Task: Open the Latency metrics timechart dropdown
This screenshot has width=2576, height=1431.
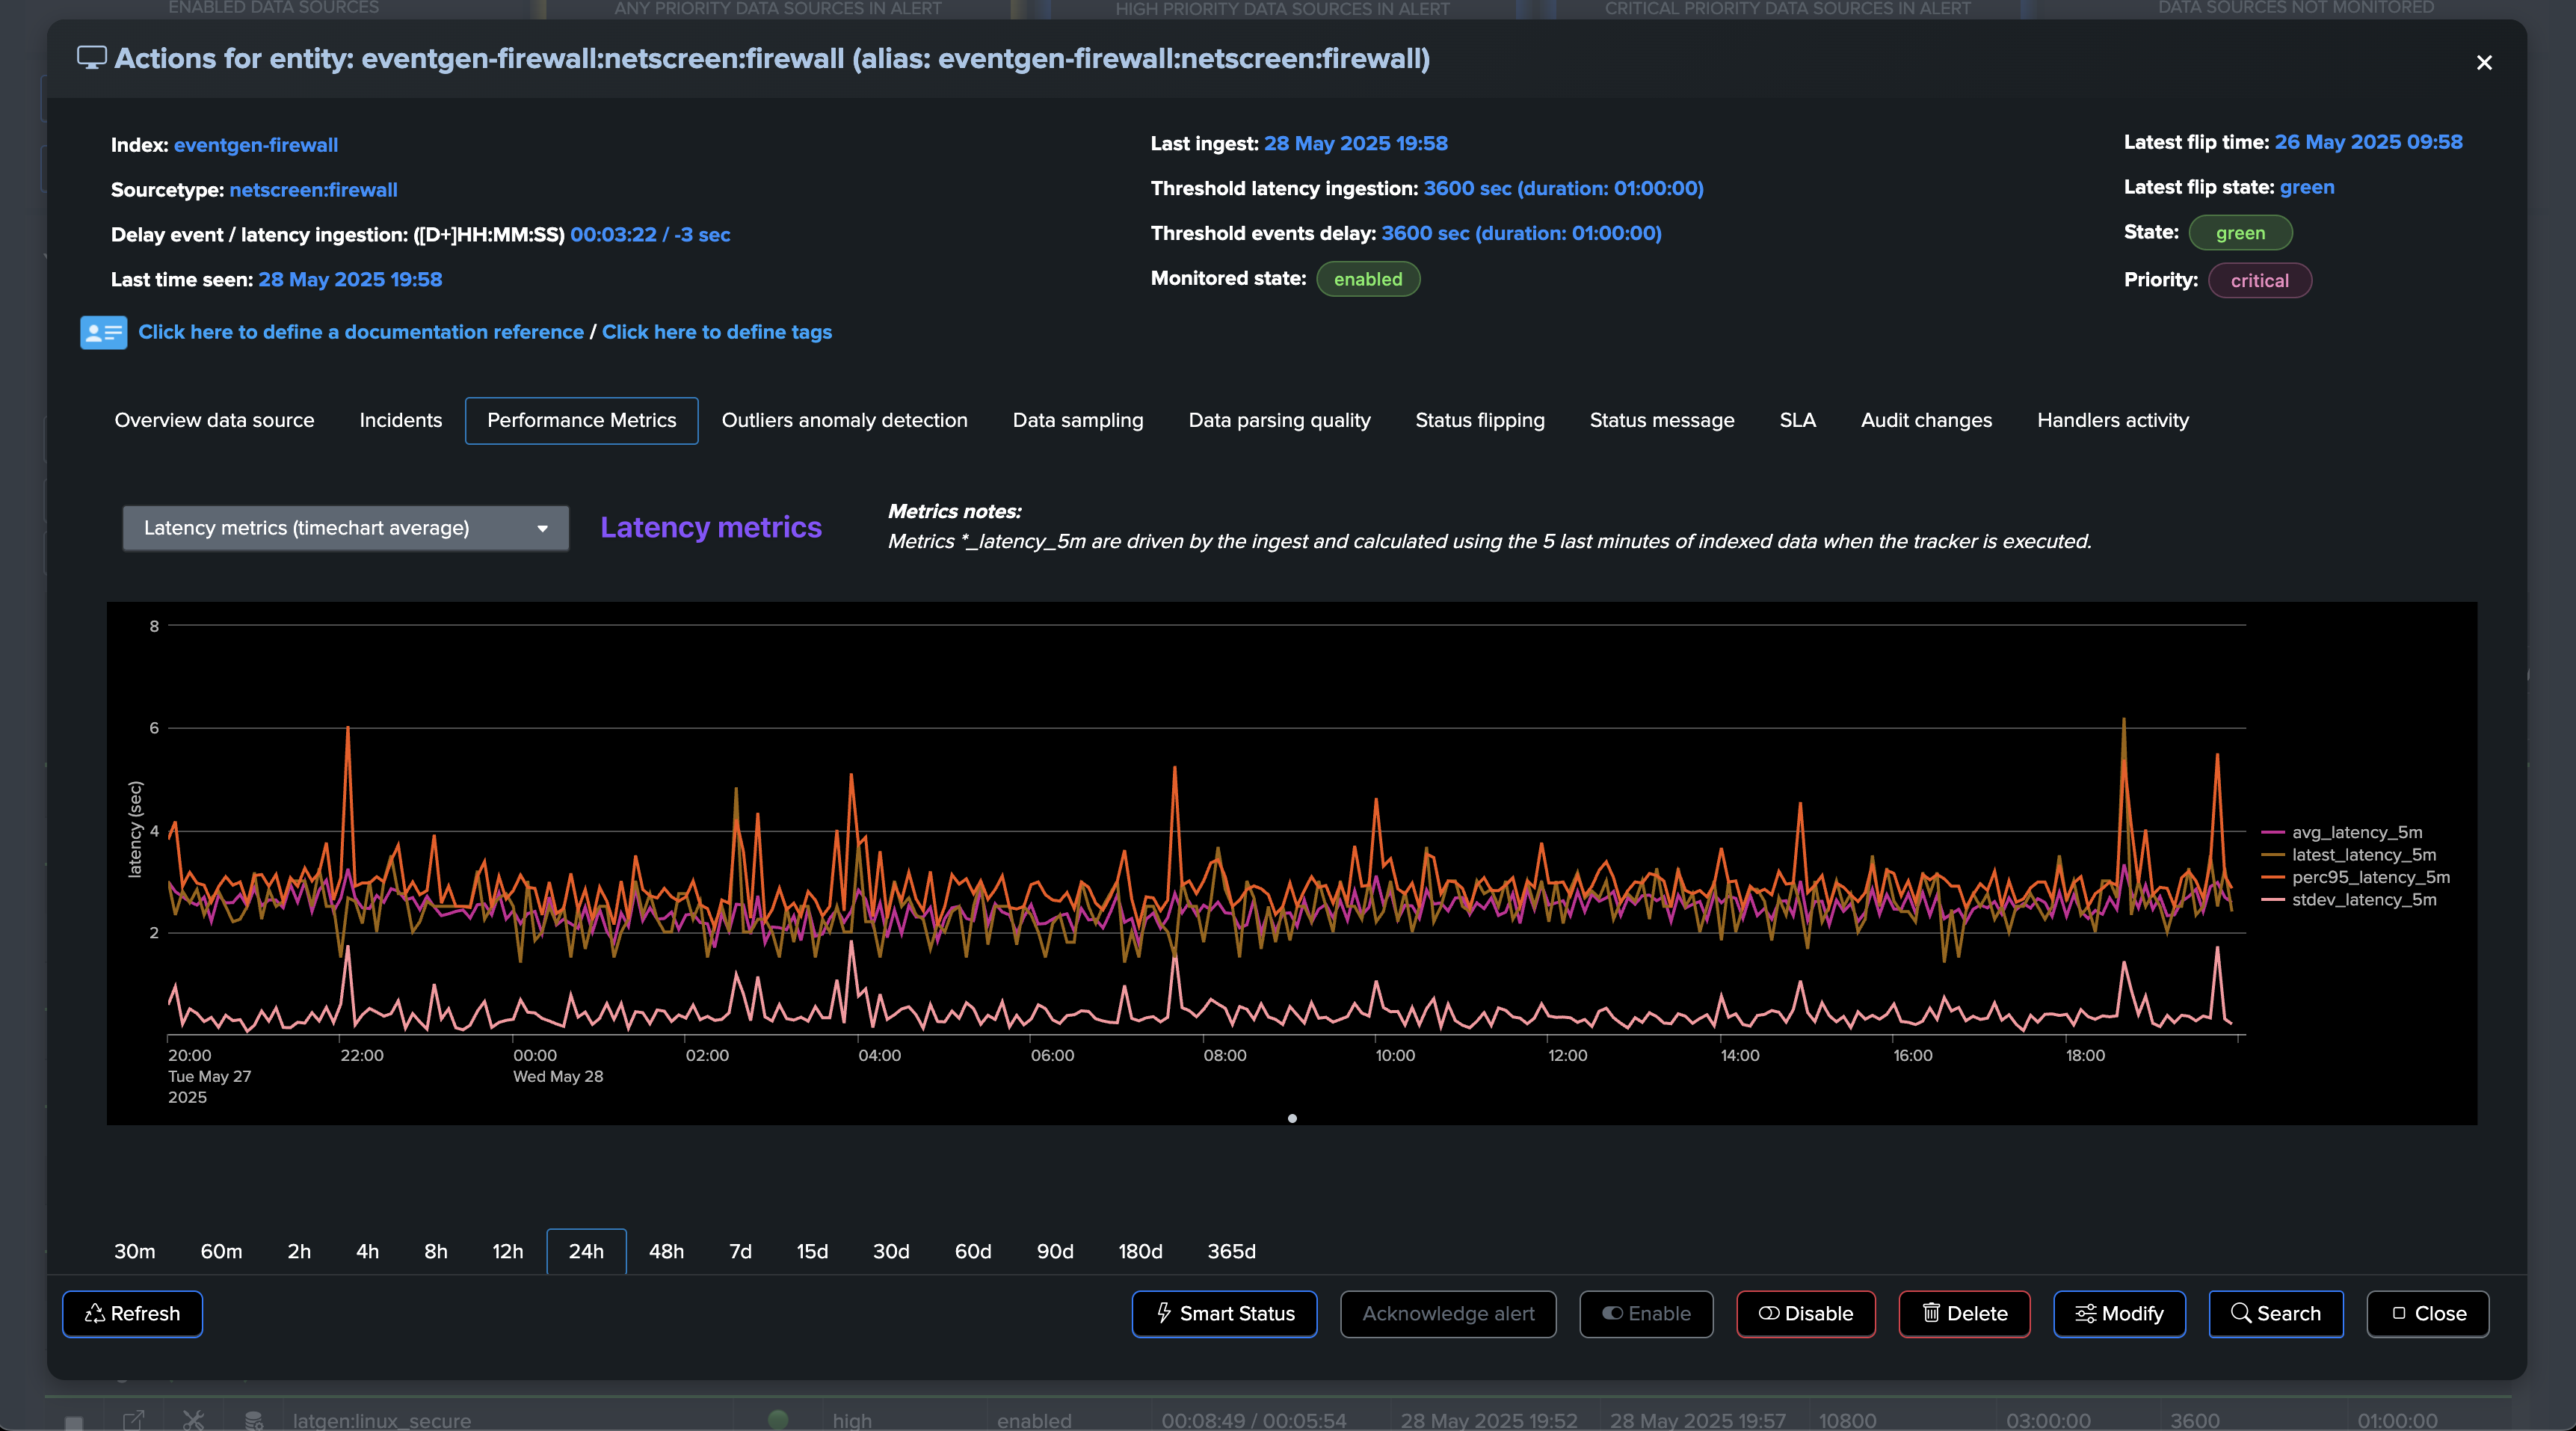Action: click(x=345, y=528)
